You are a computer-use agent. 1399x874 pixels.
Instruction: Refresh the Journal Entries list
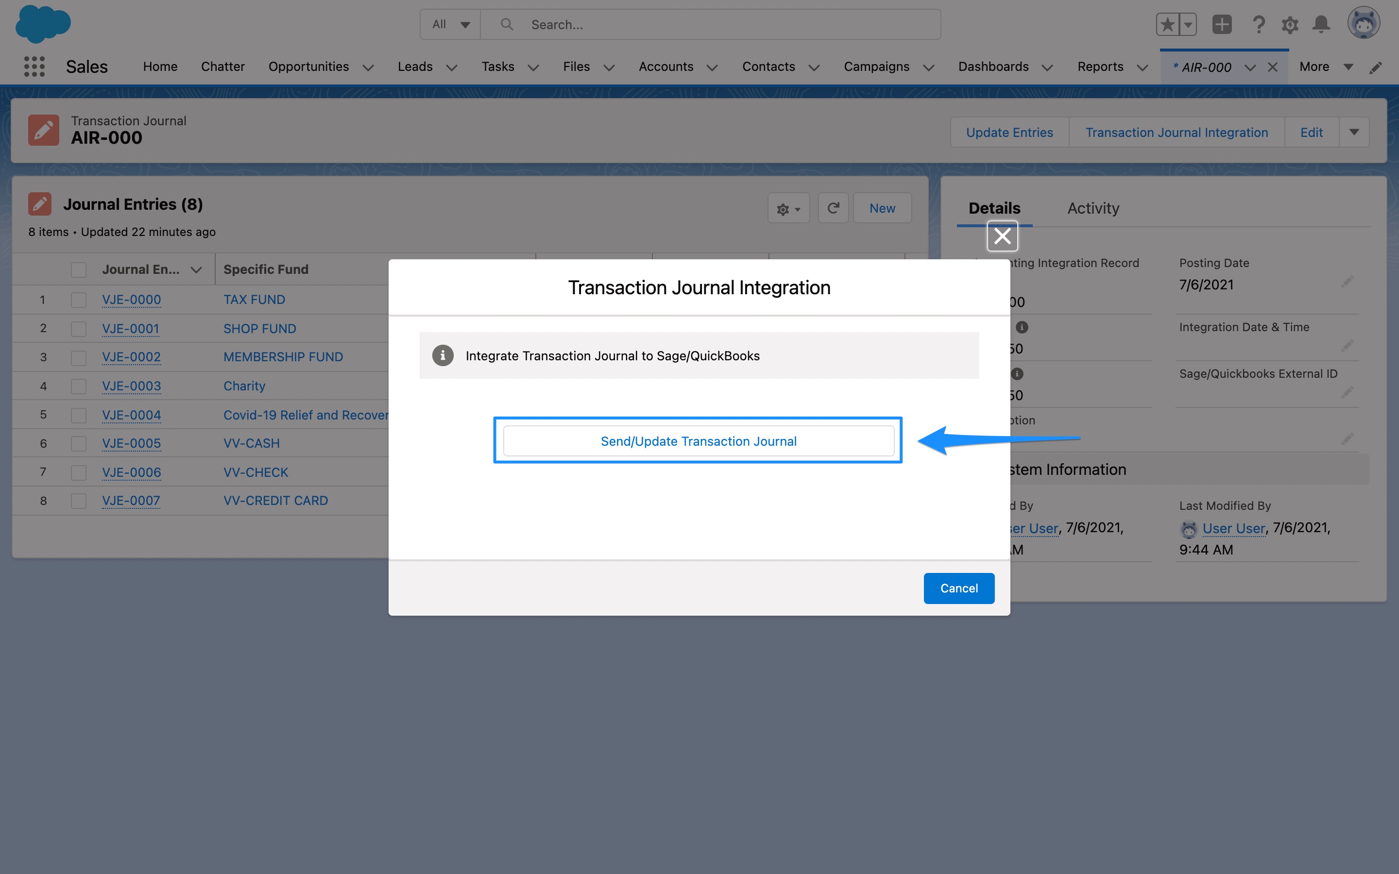[x=833, y=207]
